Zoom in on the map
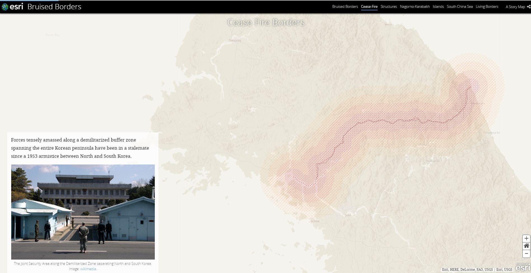Image resolution: width=531 pixels, height=273 pixels. 526,238
